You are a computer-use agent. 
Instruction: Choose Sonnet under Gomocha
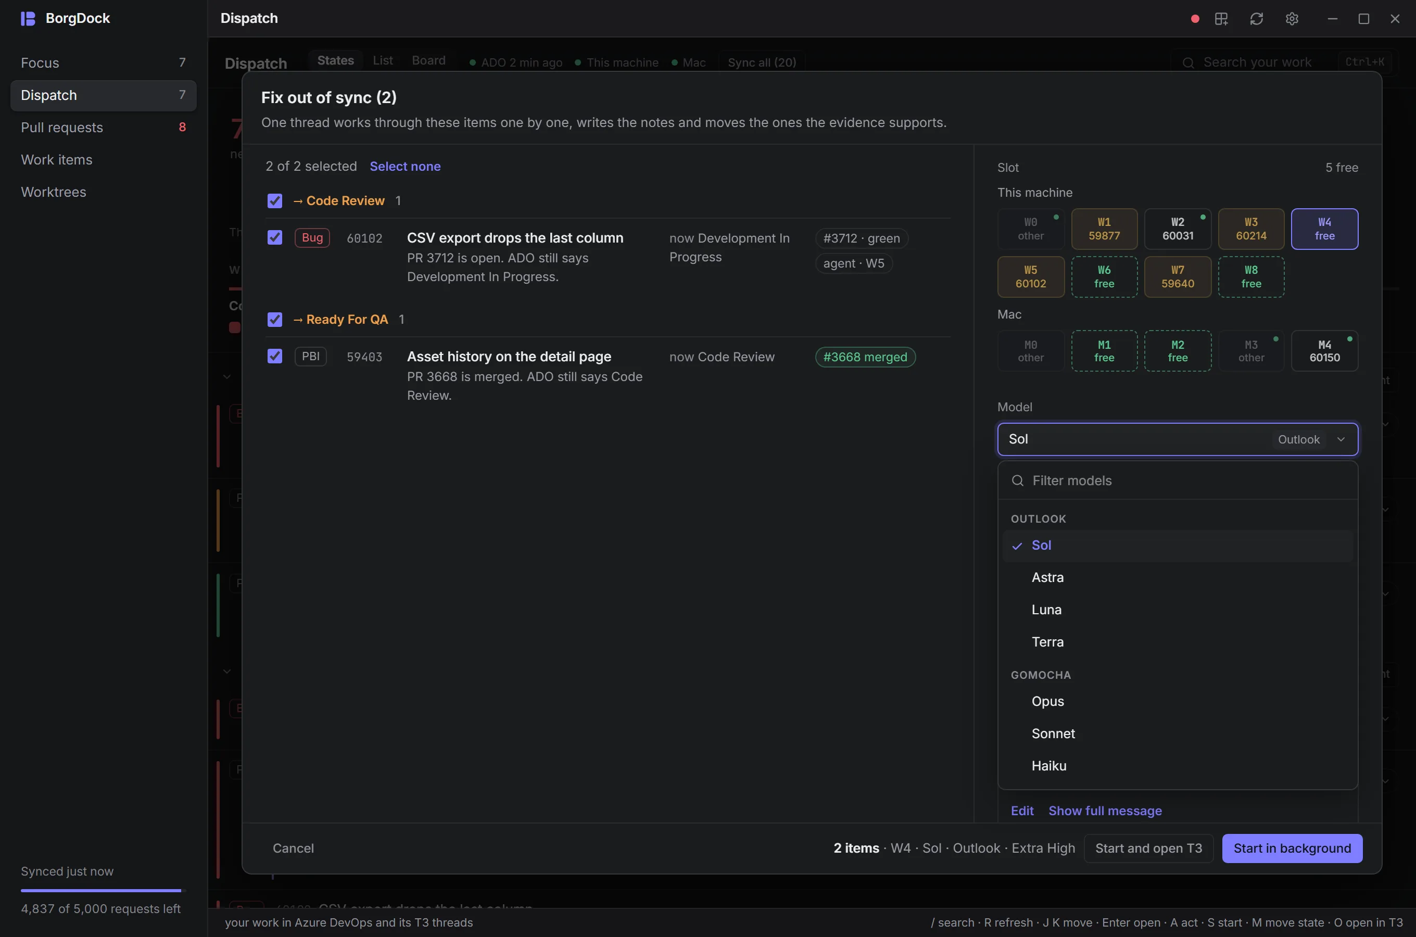pyautogui.click(x=1178, y=733)
